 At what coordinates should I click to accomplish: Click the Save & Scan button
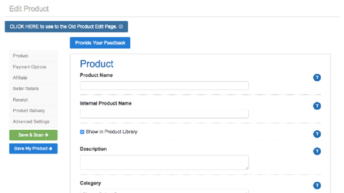point(33,135)
